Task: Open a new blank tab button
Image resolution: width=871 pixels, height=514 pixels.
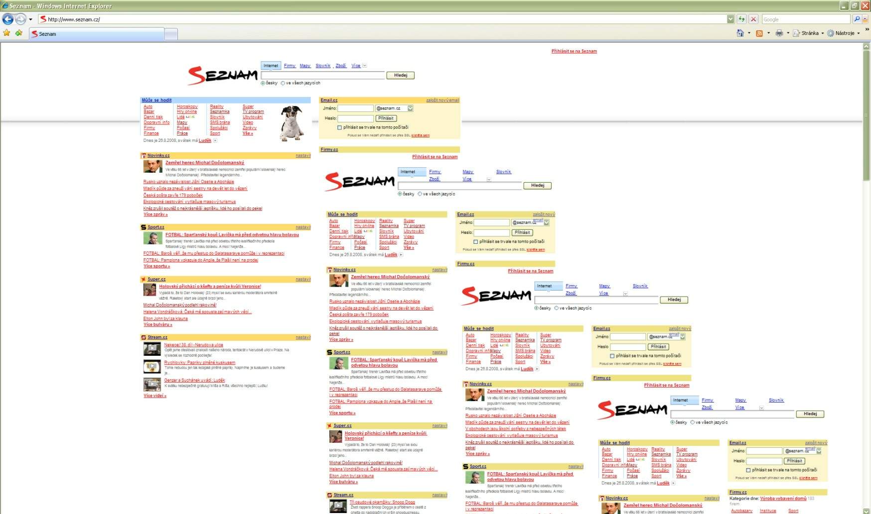Action: tap(171, 34)
